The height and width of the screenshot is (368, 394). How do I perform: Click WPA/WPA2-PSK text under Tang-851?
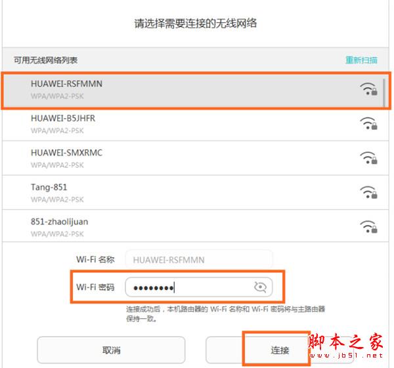(x=57, y=199)
